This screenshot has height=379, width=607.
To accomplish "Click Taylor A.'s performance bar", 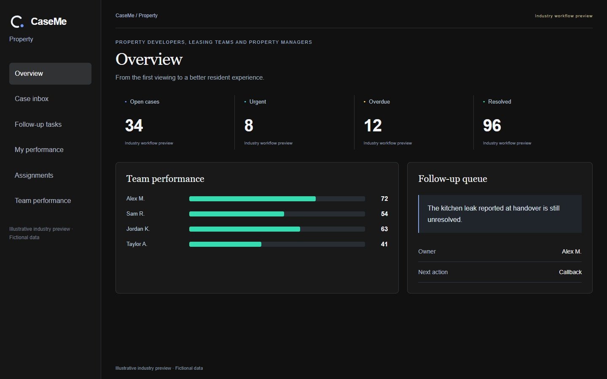I will click(x=277, y=244).
